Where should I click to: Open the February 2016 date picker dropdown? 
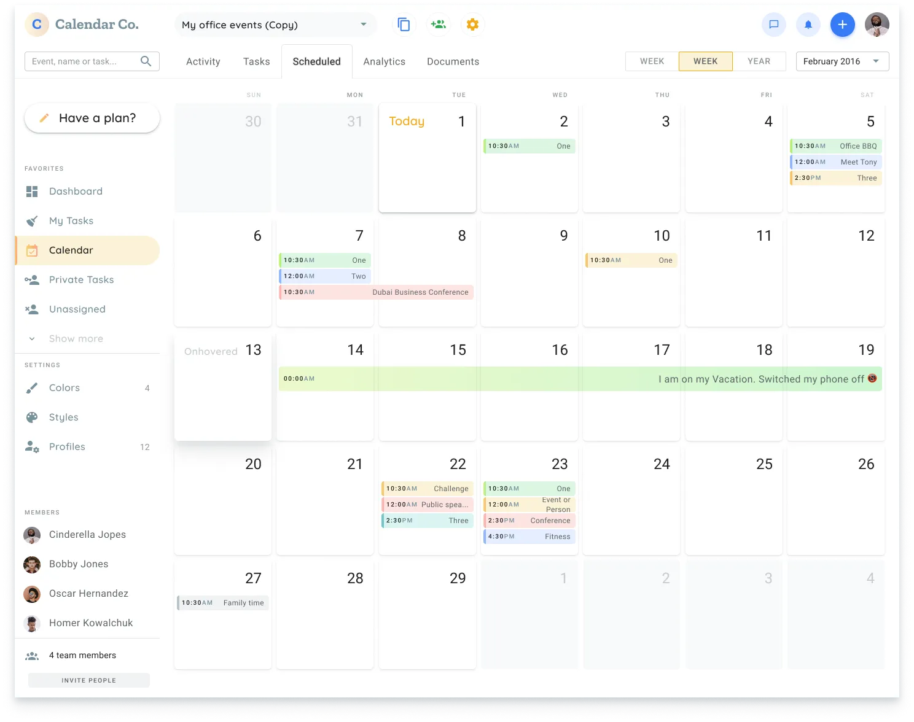842,61
